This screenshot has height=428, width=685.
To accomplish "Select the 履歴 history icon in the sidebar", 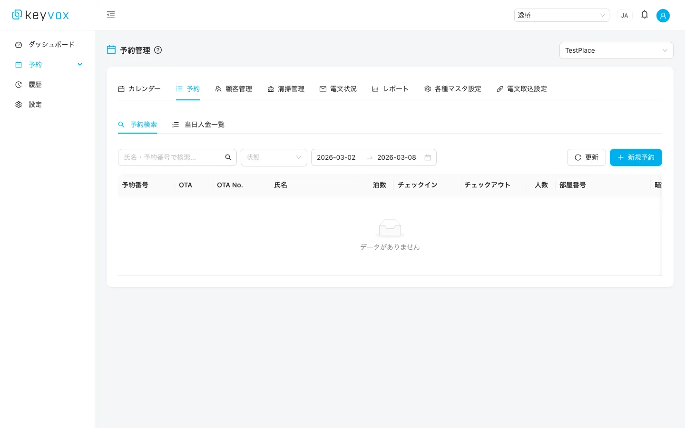I will pos(19,84).
